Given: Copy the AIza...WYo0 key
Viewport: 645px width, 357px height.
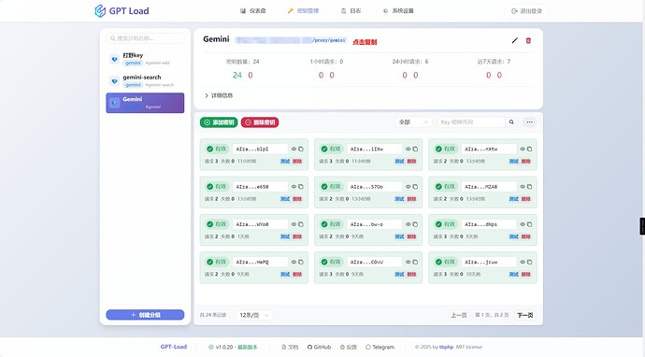Looking at the screenshot, I should (x=301, y=224).
